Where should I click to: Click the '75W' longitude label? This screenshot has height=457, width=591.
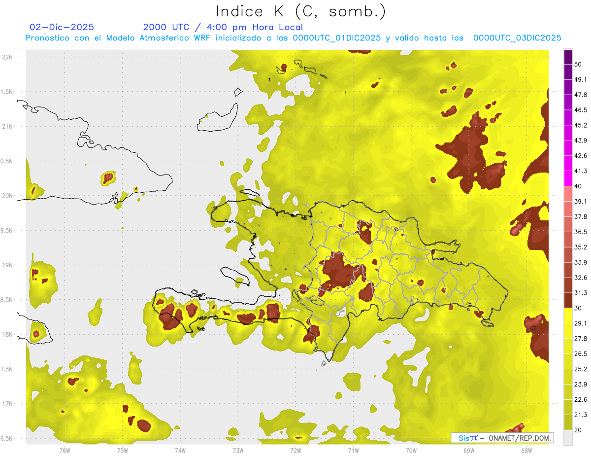(x=122, y=450)
